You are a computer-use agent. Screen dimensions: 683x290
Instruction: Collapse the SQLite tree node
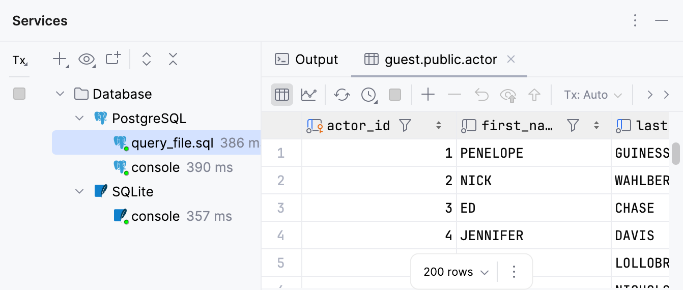pyautogui.click(x=79, y=192)
